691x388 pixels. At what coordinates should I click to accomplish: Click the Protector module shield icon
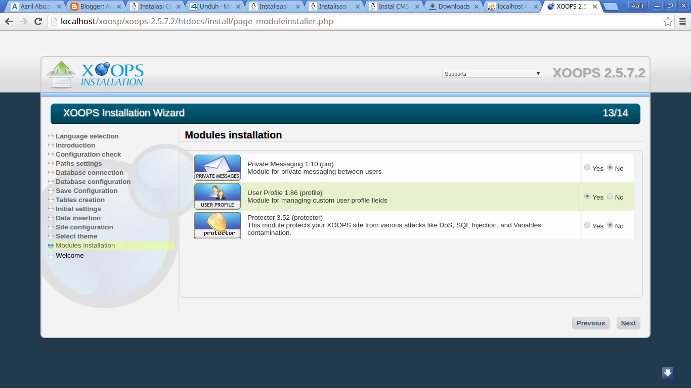[x=217, y=225]
